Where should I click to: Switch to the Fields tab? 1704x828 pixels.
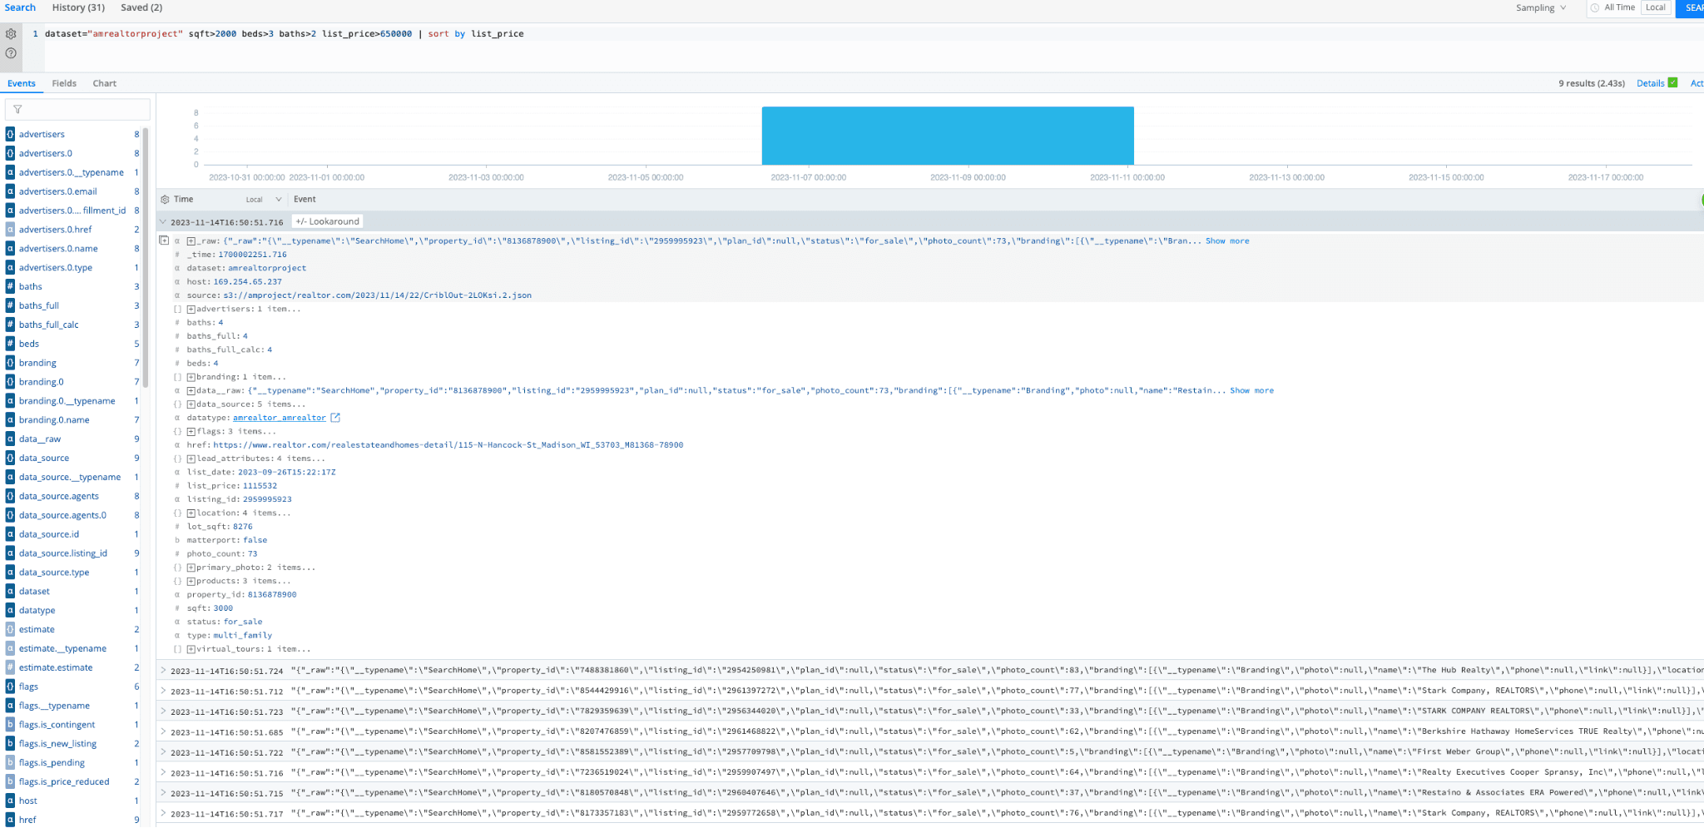click(x=64, y=83)
